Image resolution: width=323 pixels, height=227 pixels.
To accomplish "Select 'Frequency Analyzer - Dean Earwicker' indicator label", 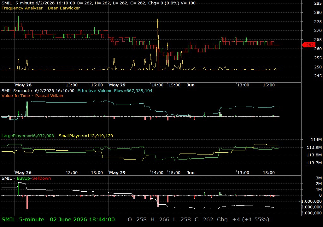I will [x=41, y=8].
